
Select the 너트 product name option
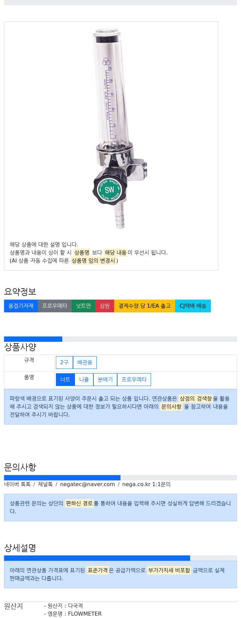[x=65, y=379]
